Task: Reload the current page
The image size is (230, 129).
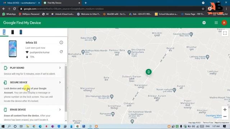Action: tap(14, 9)
